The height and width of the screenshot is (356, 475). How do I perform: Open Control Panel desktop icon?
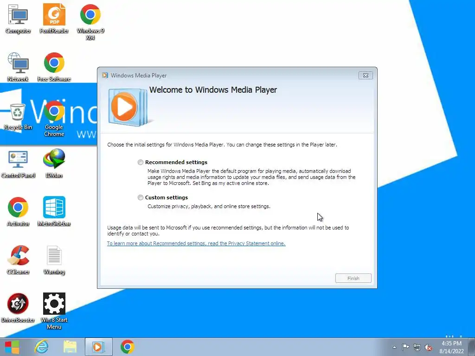pyautogui.click(x=18, y=164)
